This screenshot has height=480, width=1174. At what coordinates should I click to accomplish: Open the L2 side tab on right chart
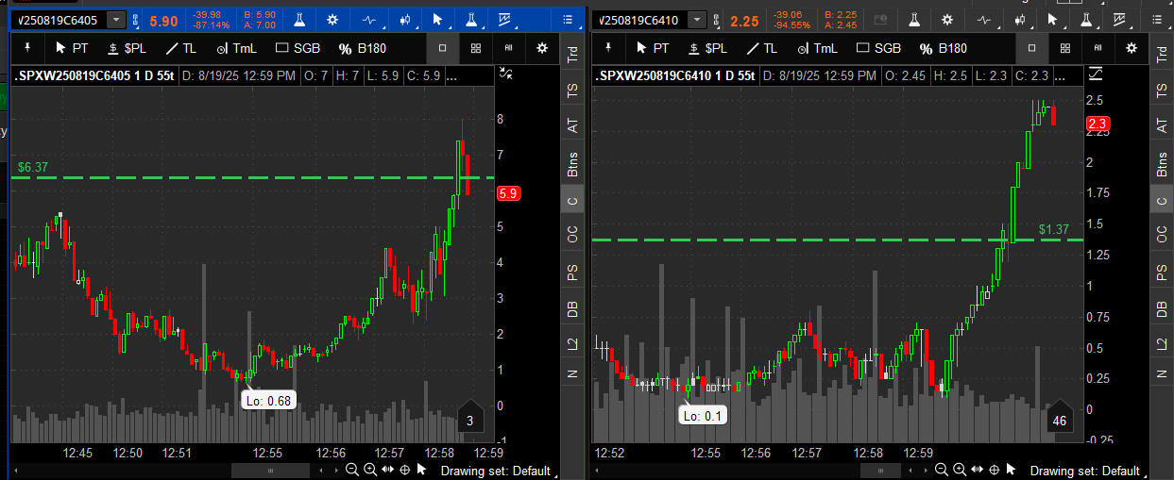tap(1162, 344)
